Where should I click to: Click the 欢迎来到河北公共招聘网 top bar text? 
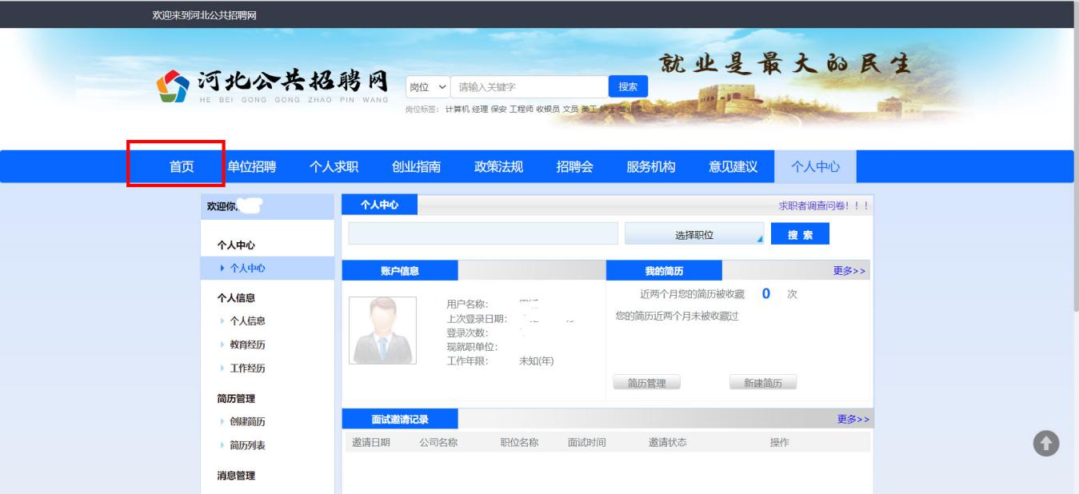205,14
